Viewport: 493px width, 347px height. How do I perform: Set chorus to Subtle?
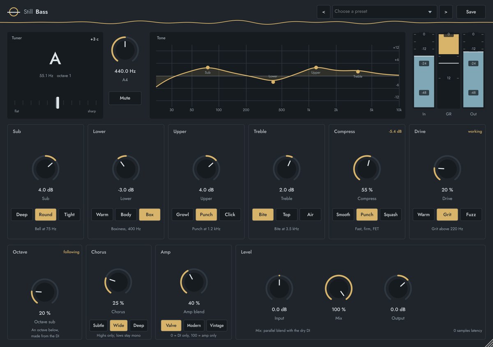pyautogui.click(x=99, y=326)
